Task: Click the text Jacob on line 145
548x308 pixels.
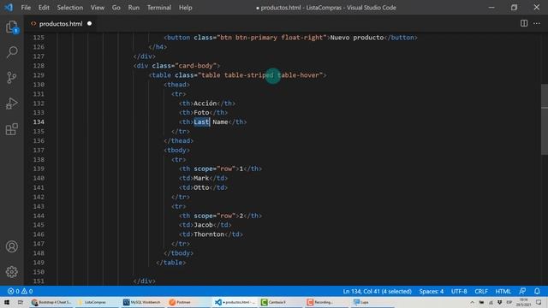Action: click(204, 225)
